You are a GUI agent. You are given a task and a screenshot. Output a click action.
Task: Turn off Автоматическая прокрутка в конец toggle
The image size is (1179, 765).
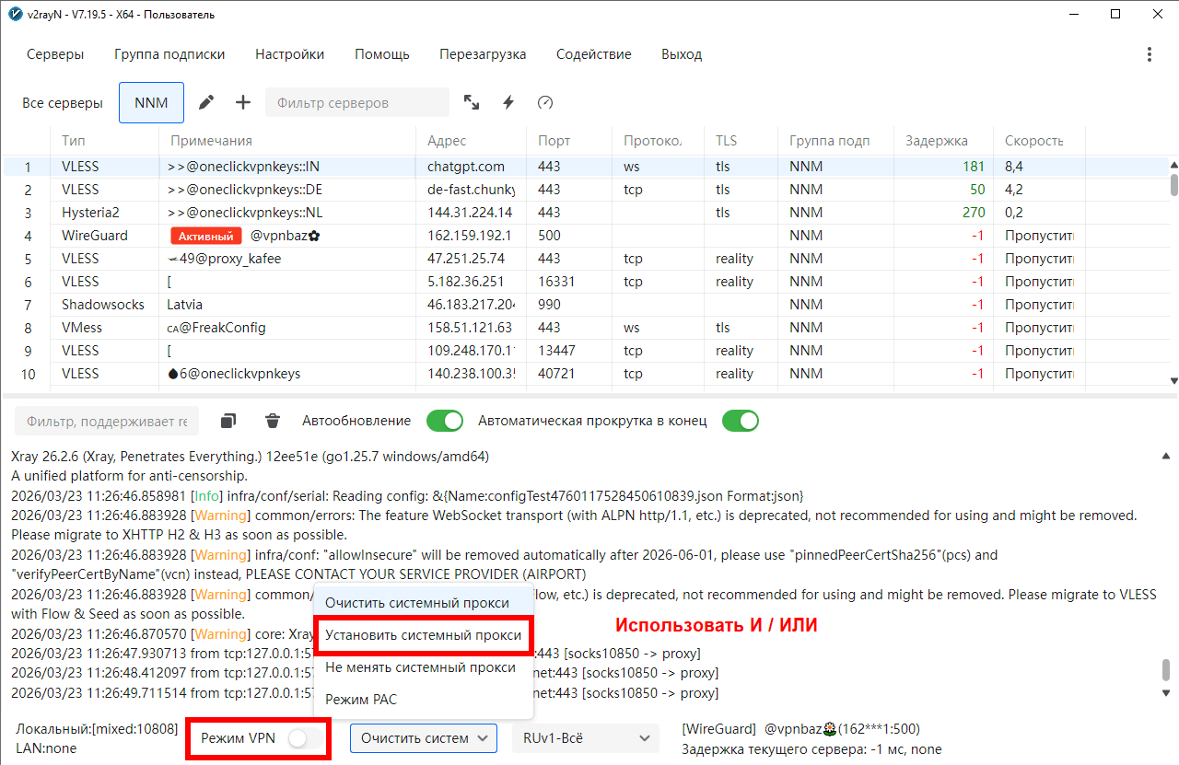(x=740, y=421)
